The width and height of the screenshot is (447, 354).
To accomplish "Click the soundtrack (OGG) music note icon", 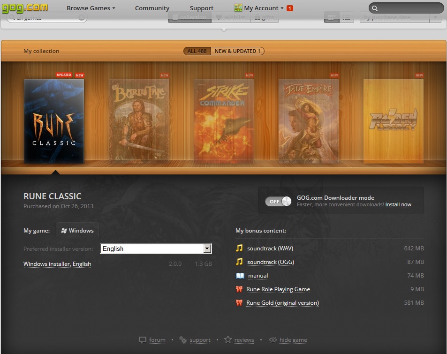I will pos(239,261).
